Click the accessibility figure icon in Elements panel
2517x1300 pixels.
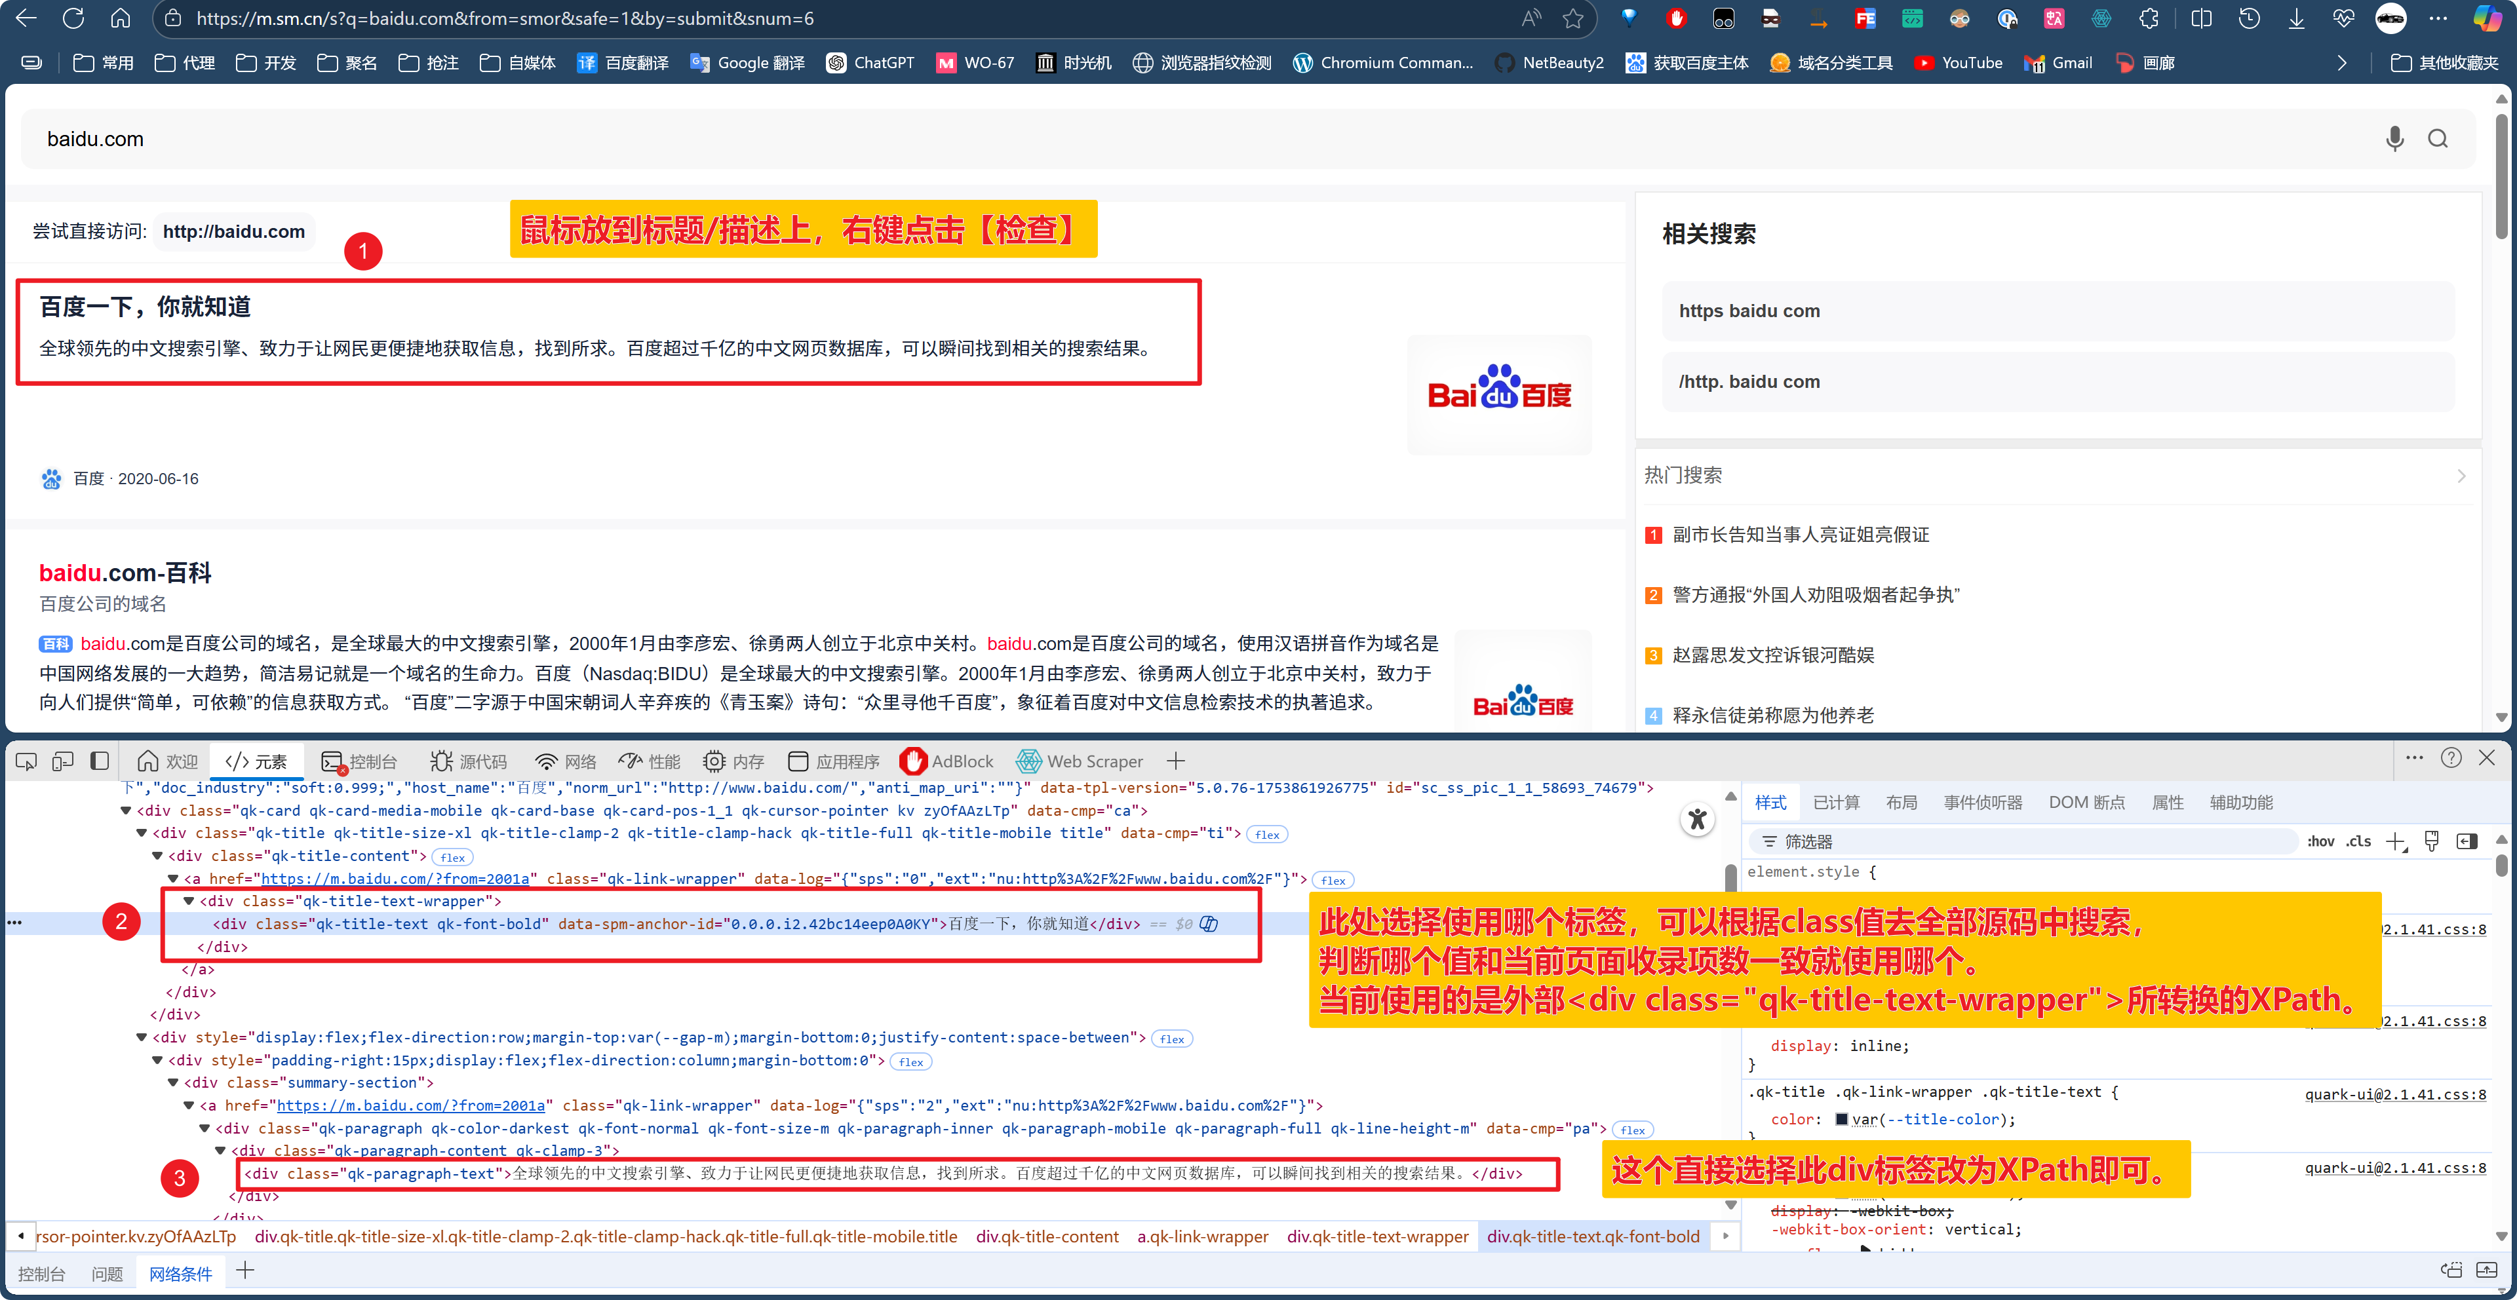tap(1698, 818)
